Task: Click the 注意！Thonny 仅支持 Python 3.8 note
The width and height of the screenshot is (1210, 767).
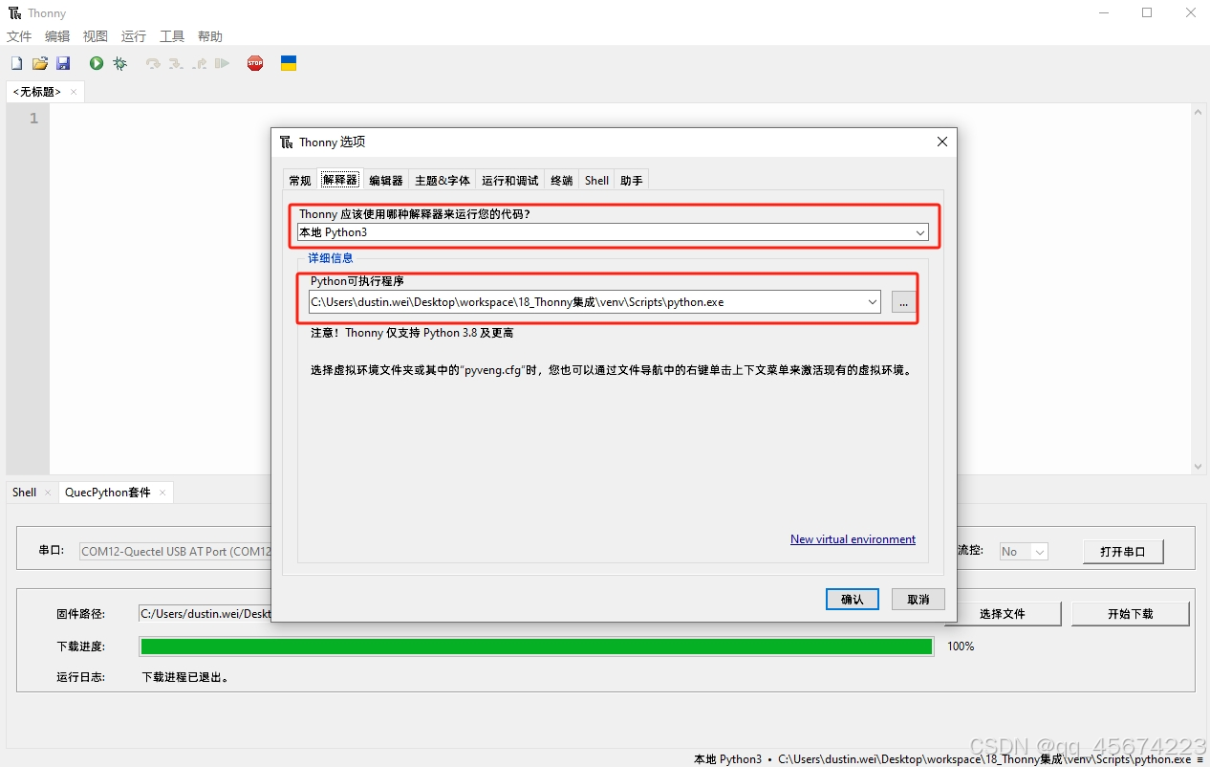Action: (412, 333)
